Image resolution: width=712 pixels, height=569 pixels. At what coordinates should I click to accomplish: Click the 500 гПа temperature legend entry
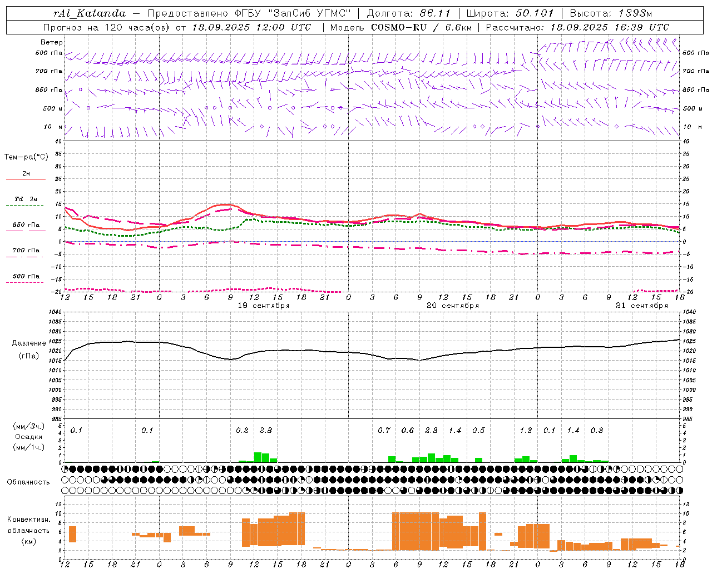click(x=26, y=279)
